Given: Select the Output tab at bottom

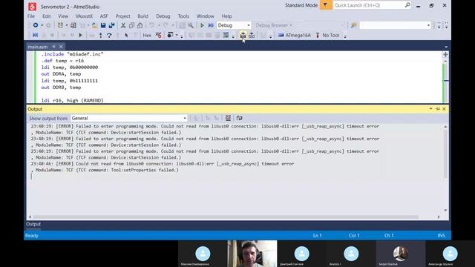Looking at the screenshot, I should click(x=33, y=224).
